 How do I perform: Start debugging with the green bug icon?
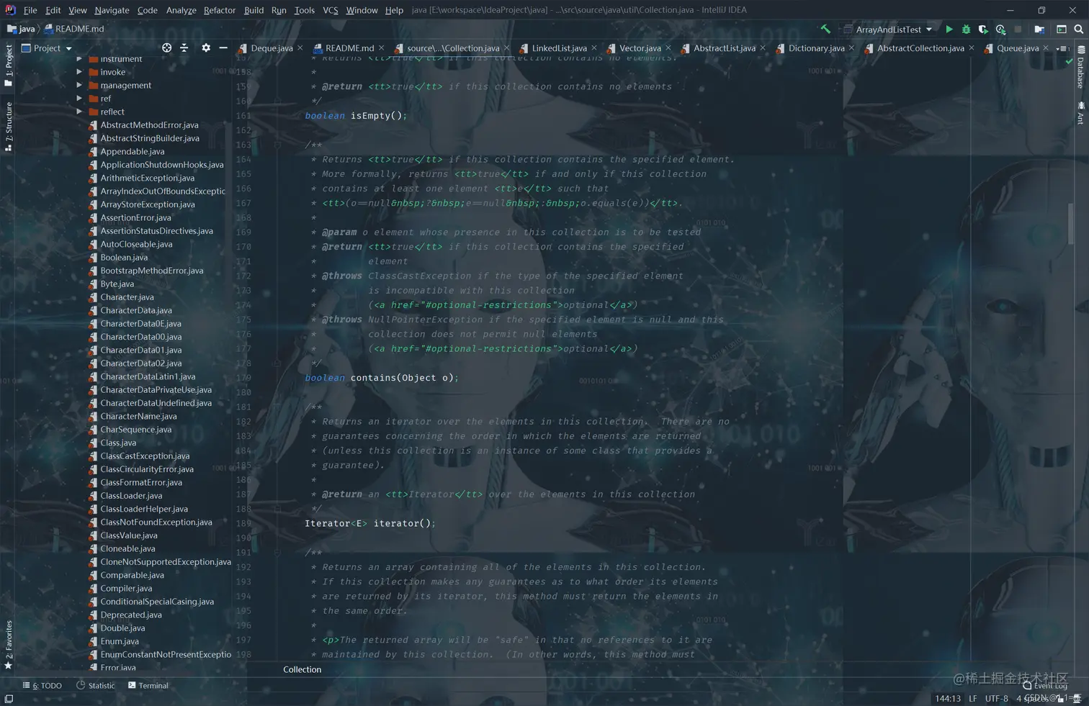[966, 29]
